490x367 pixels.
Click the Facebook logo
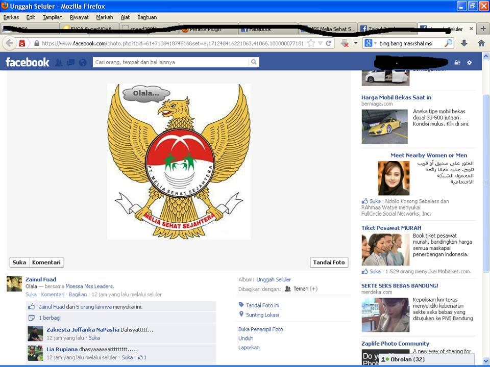tap(28, 62)
